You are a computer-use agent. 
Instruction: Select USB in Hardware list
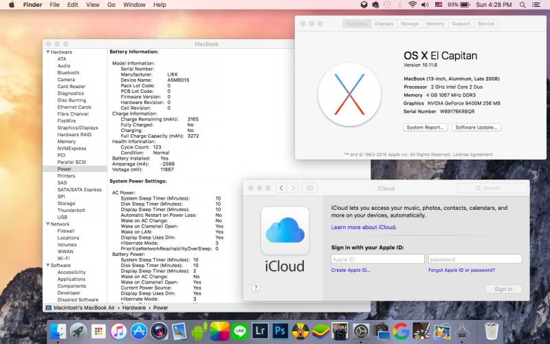[62, 217]
